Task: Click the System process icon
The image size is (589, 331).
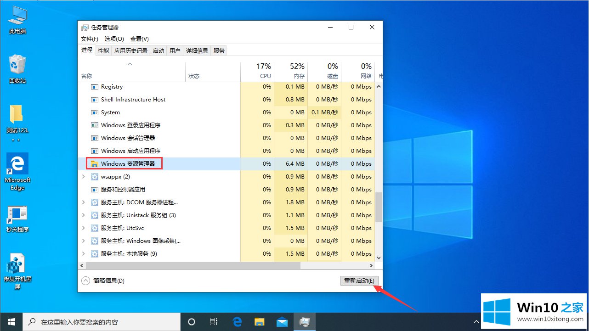Action: [x=95, y=112]
